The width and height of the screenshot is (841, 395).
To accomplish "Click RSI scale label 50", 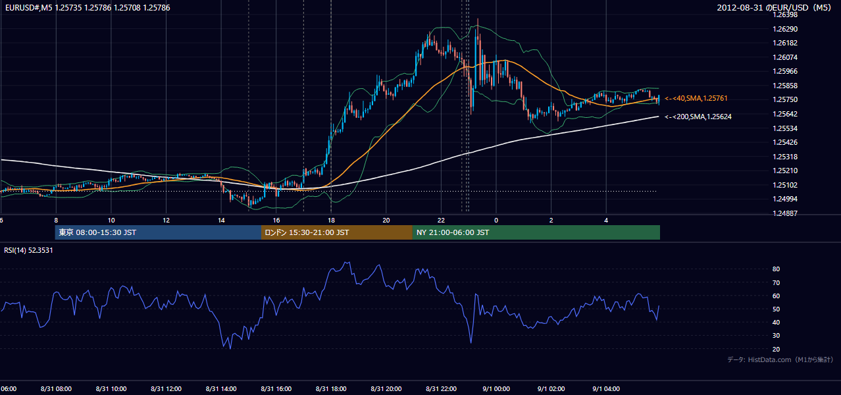I will pyautogui.click(x=776, y=309).
